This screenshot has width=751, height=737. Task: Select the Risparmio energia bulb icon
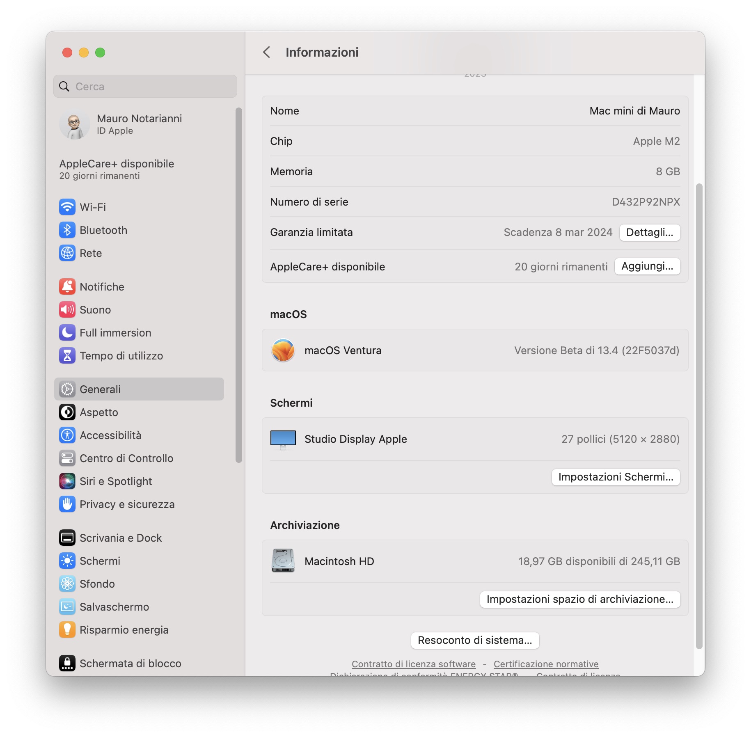click(67, 629)
